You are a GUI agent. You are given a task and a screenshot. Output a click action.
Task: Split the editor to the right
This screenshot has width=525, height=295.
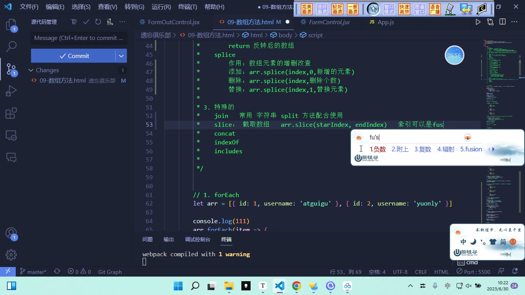pyautogui.click(x=502, y=22)
